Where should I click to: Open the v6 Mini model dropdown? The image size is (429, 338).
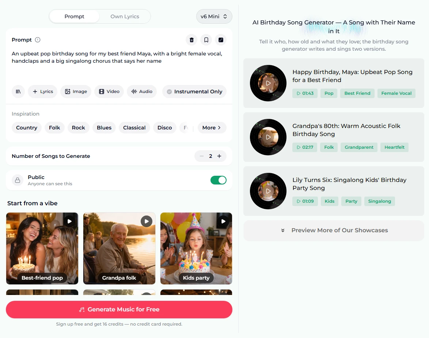(214, 16)
